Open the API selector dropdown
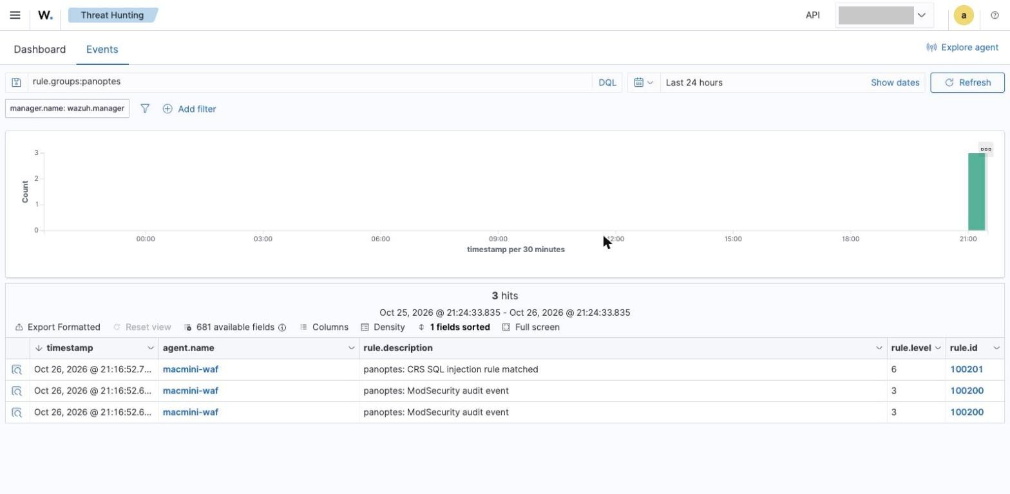1010x494 pixels. [x=884, y=15]
